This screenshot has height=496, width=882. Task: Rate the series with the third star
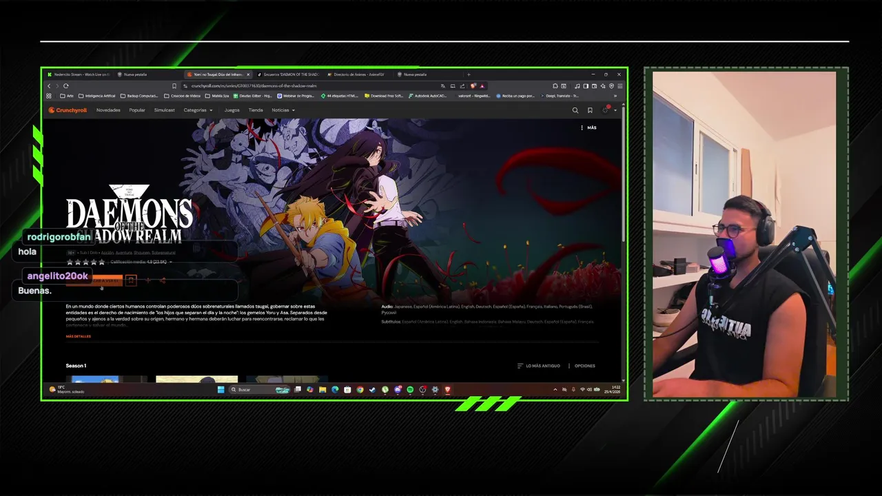click(x=86, y=262)
